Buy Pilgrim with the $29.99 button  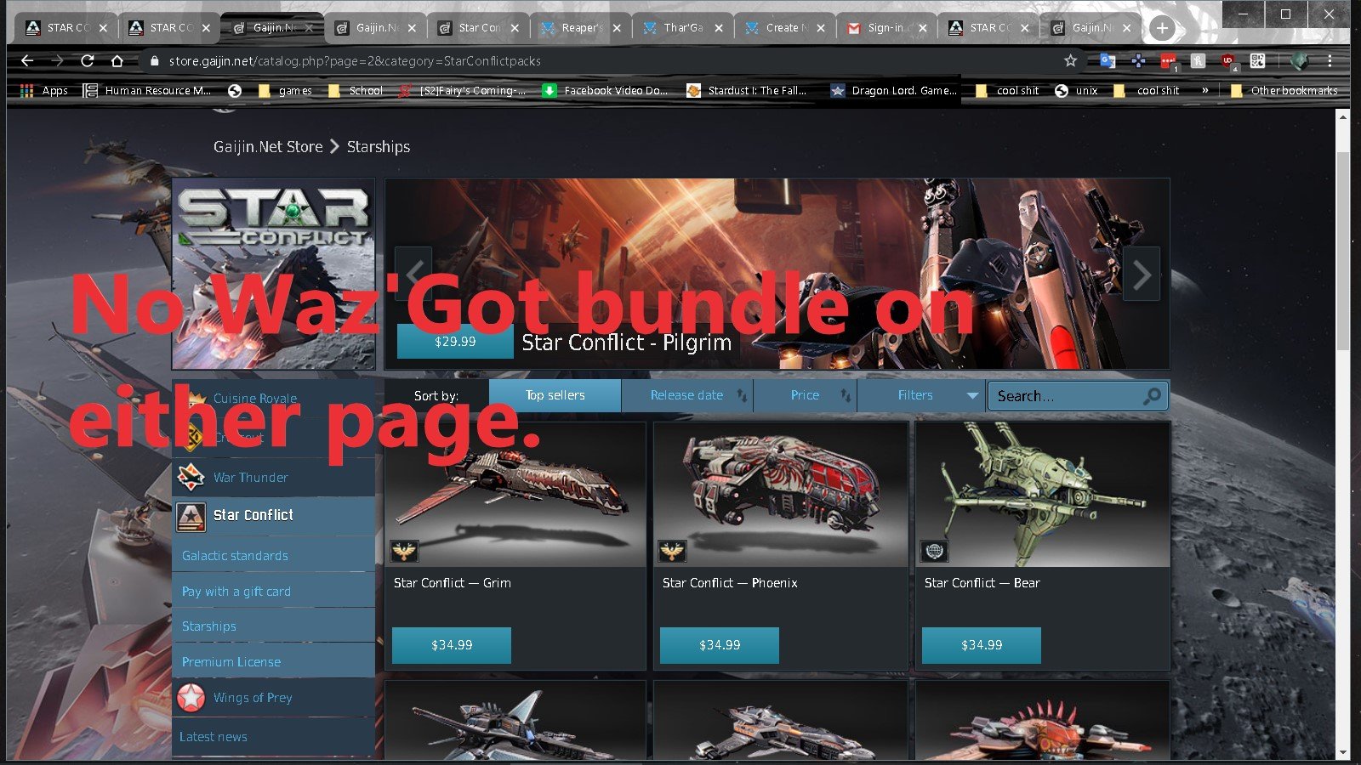point(455,342)
